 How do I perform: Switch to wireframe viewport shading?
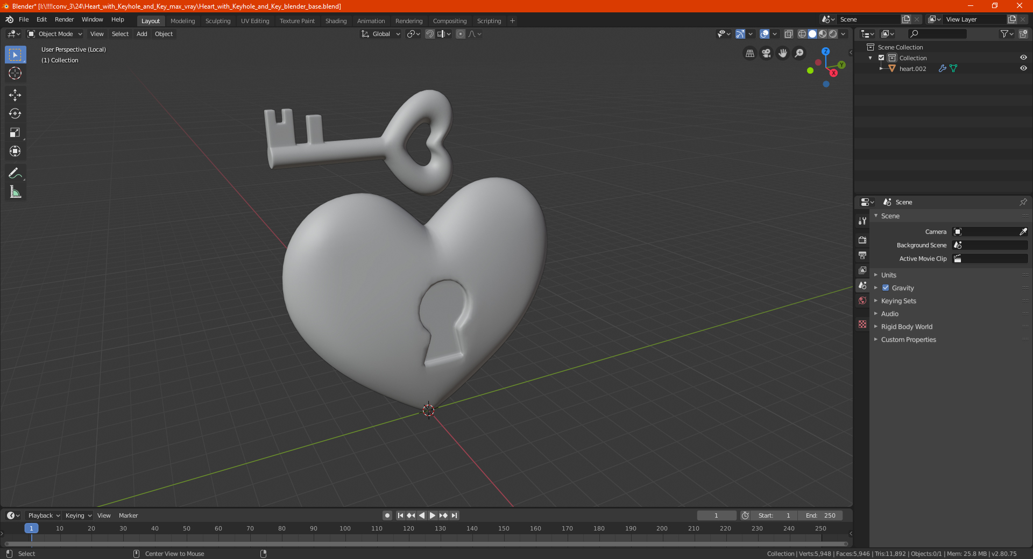(802, 34)
